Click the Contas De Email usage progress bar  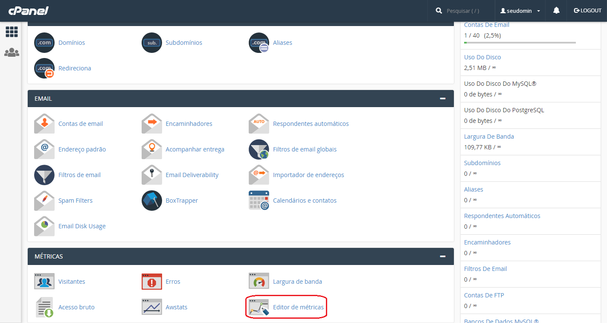pos(520,43)
